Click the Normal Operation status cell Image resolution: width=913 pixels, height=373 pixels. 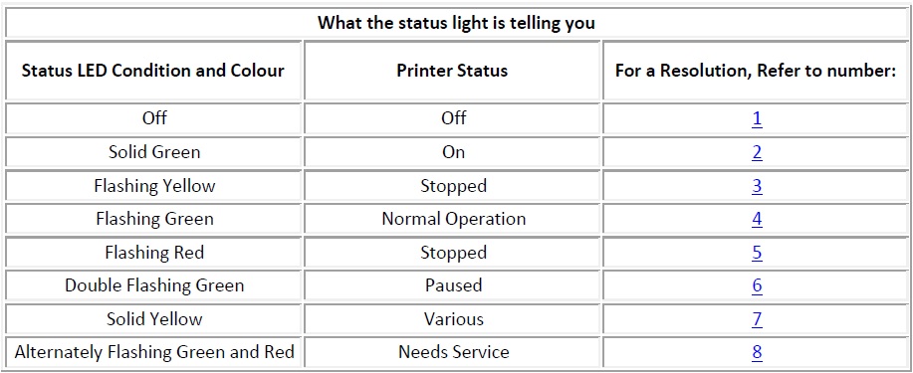(x=454, y=220)
